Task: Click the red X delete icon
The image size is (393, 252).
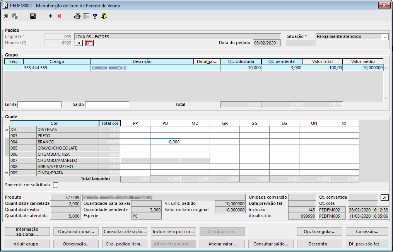Action: (x=59, y=16)
